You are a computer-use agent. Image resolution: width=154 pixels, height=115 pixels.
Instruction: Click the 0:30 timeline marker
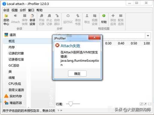[108, 43]
